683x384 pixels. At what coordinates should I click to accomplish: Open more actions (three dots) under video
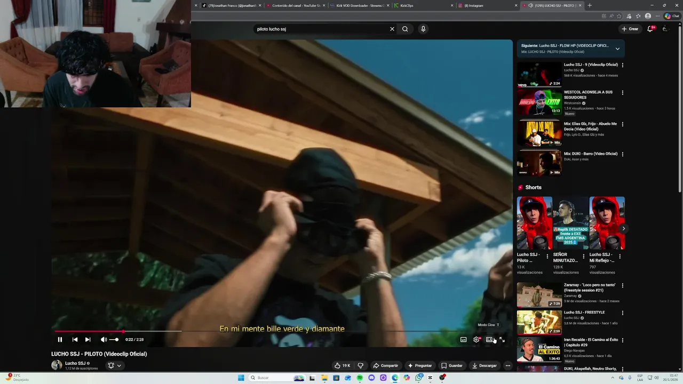pos(508,365)
